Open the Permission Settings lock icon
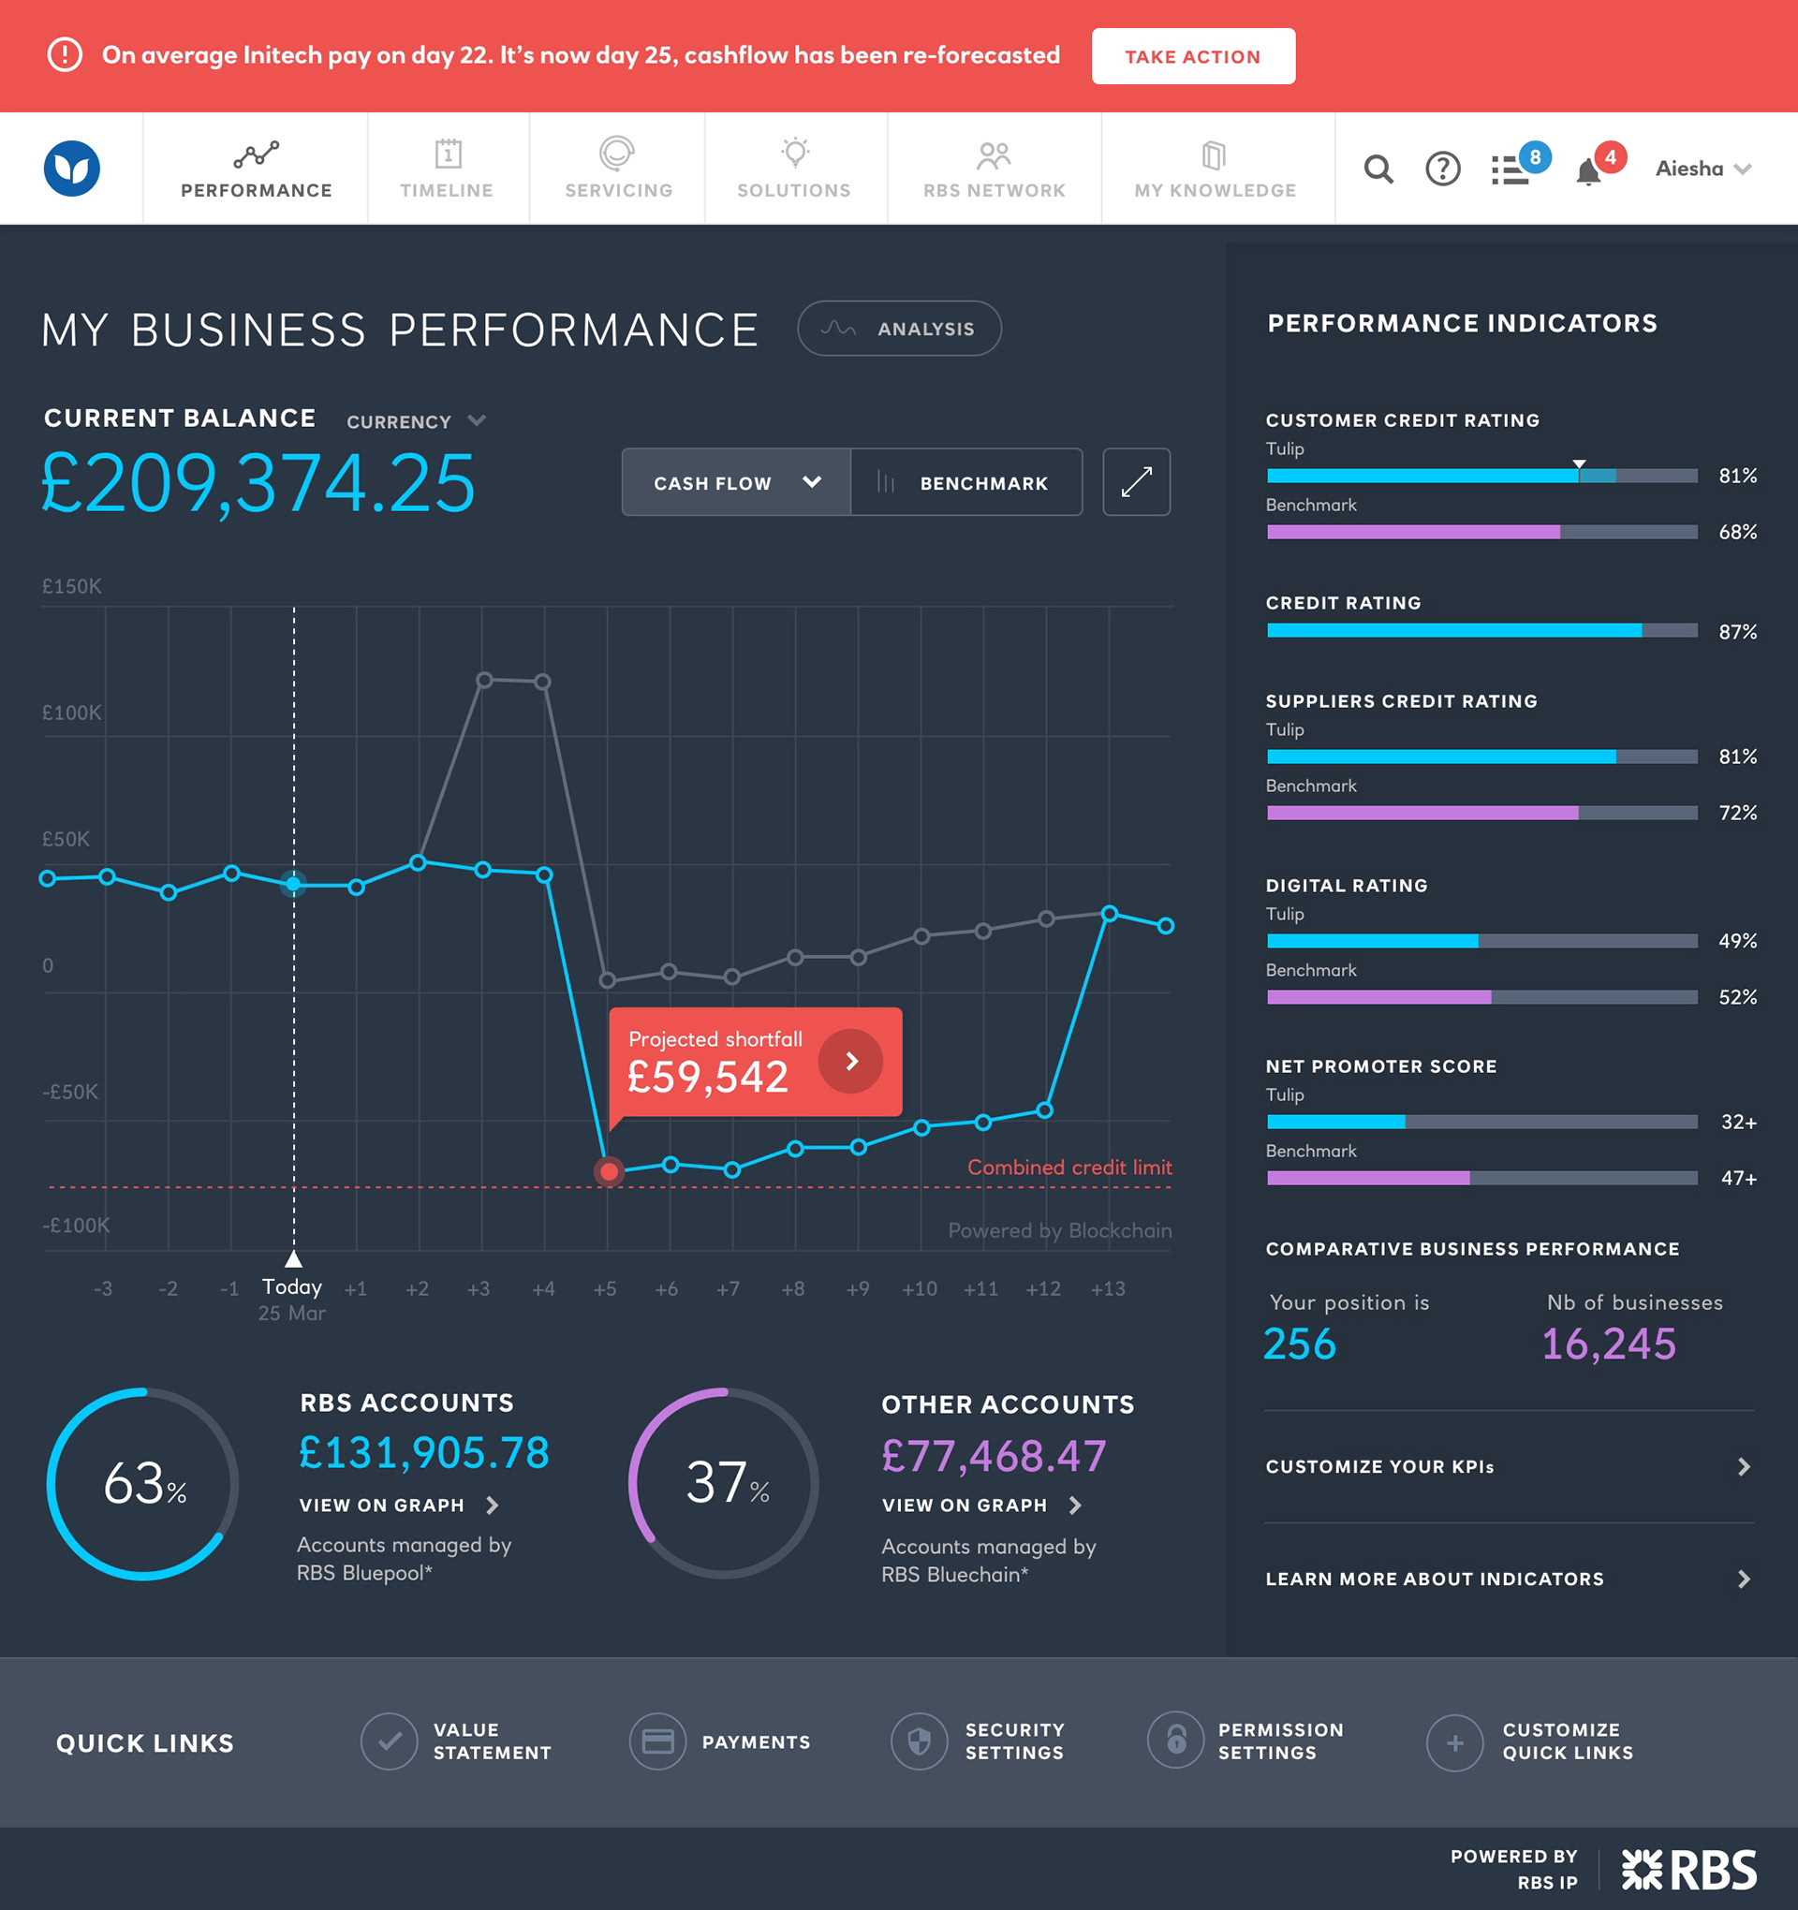The height and width of the screenshot is (1910, 1798). pyautogui.click(x=1175, y=1740)
